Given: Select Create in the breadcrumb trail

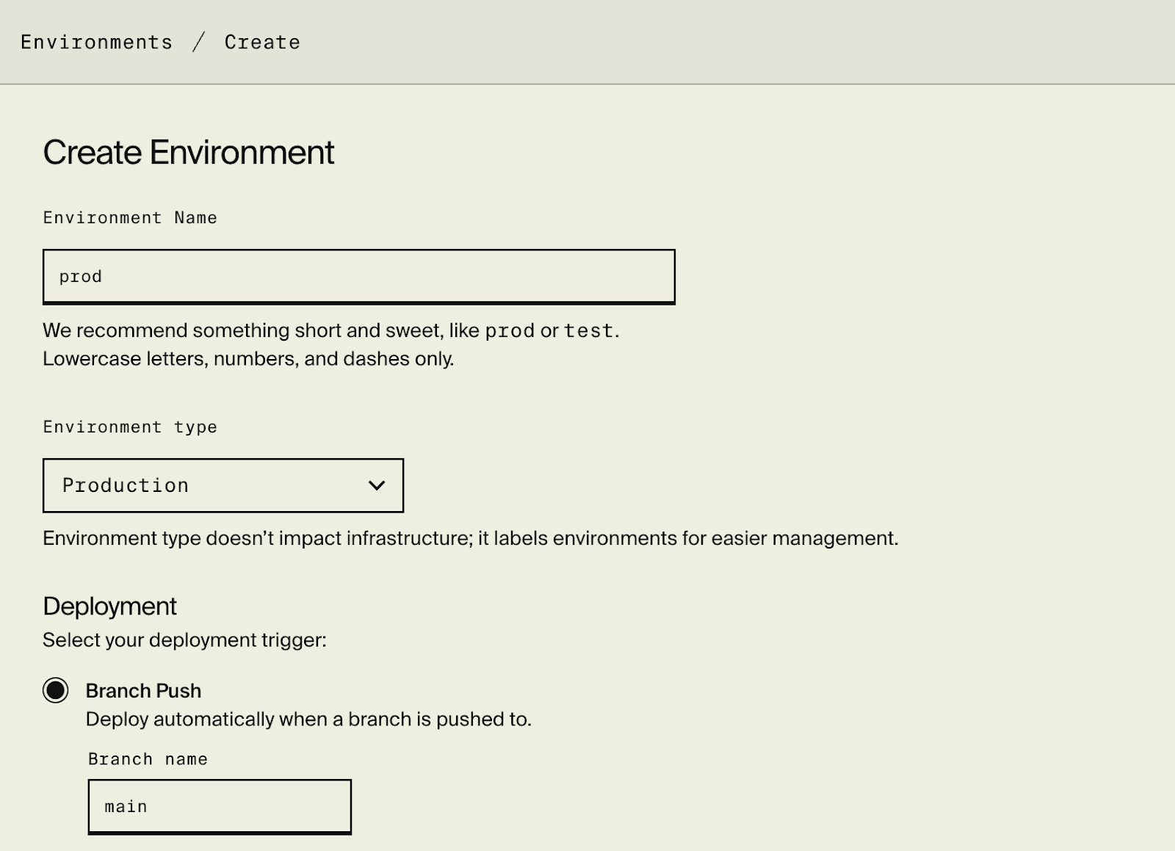Looking at the screenshot, I should tap(262, 41).
